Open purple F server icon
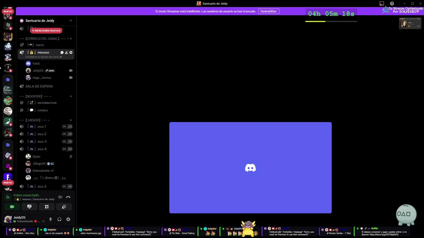 (x=8, y=177)
